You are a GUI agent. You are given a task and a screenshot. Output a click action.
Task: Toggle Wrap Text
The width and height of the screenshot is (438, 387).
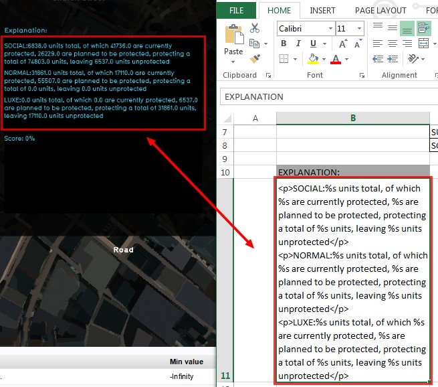[424, 28]
